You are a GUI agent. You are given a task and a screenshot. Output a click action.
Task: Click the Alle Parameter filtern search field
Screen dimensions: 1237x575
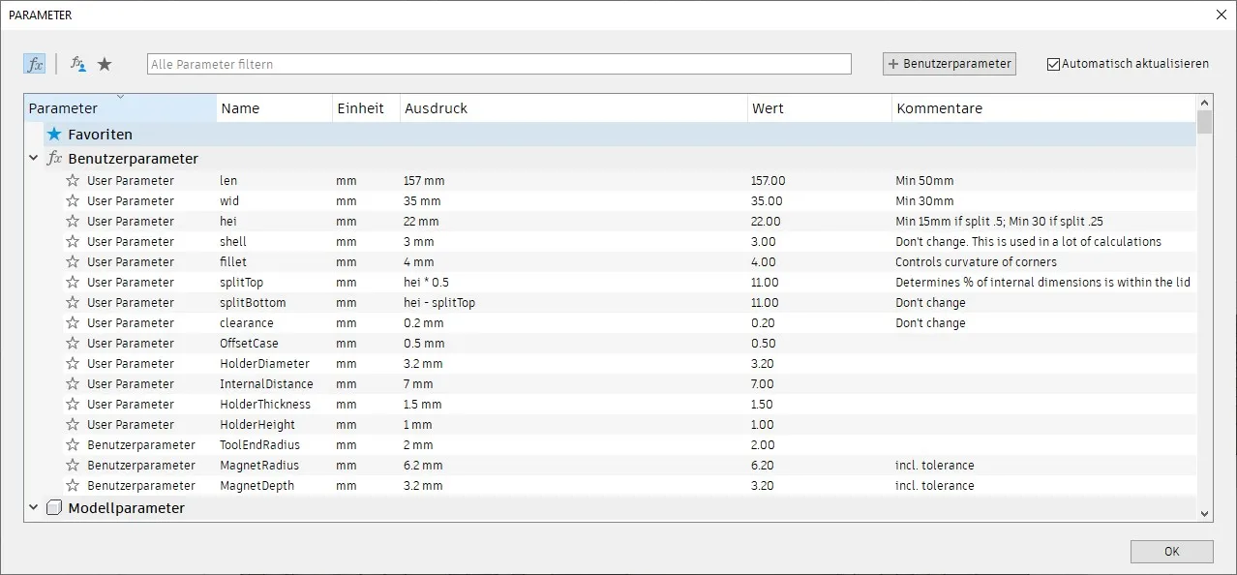coord(498,64)
